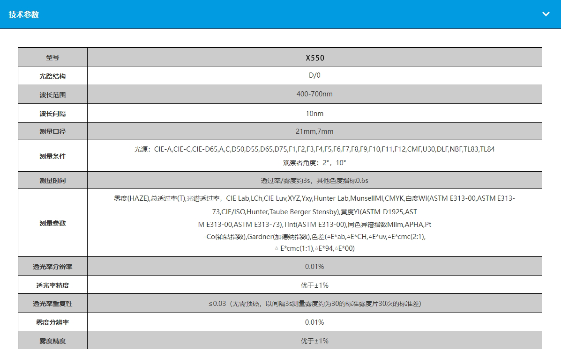Click the X550 model value cell

[314, 58]
